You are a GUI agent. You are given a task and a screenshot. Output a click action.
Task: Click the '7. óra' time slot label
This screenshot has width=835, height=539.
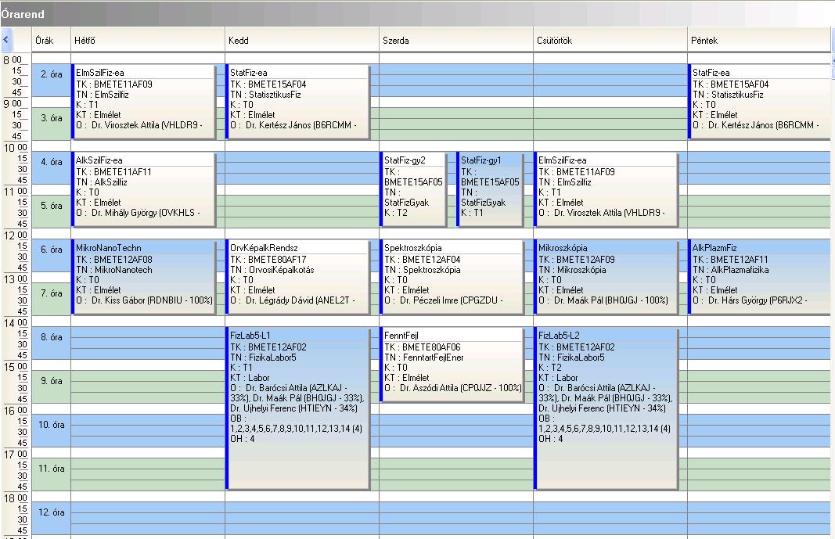51,293
